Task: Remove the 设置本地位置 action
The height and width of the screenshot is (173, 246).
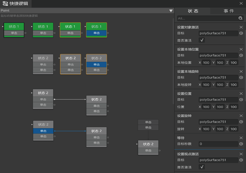Action: point(241,49)
